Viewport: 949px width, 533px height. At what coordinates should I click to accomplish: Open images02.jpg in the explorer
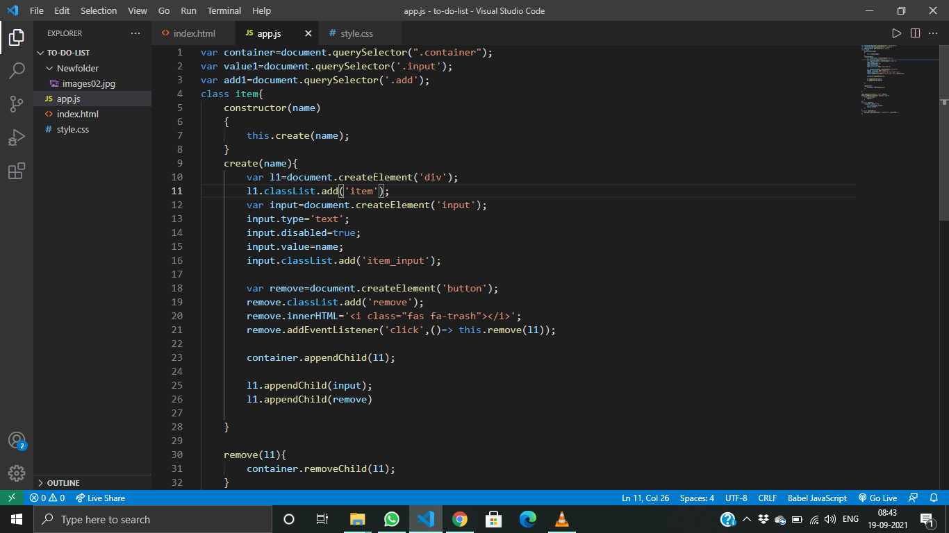click(x=92, y=83)
